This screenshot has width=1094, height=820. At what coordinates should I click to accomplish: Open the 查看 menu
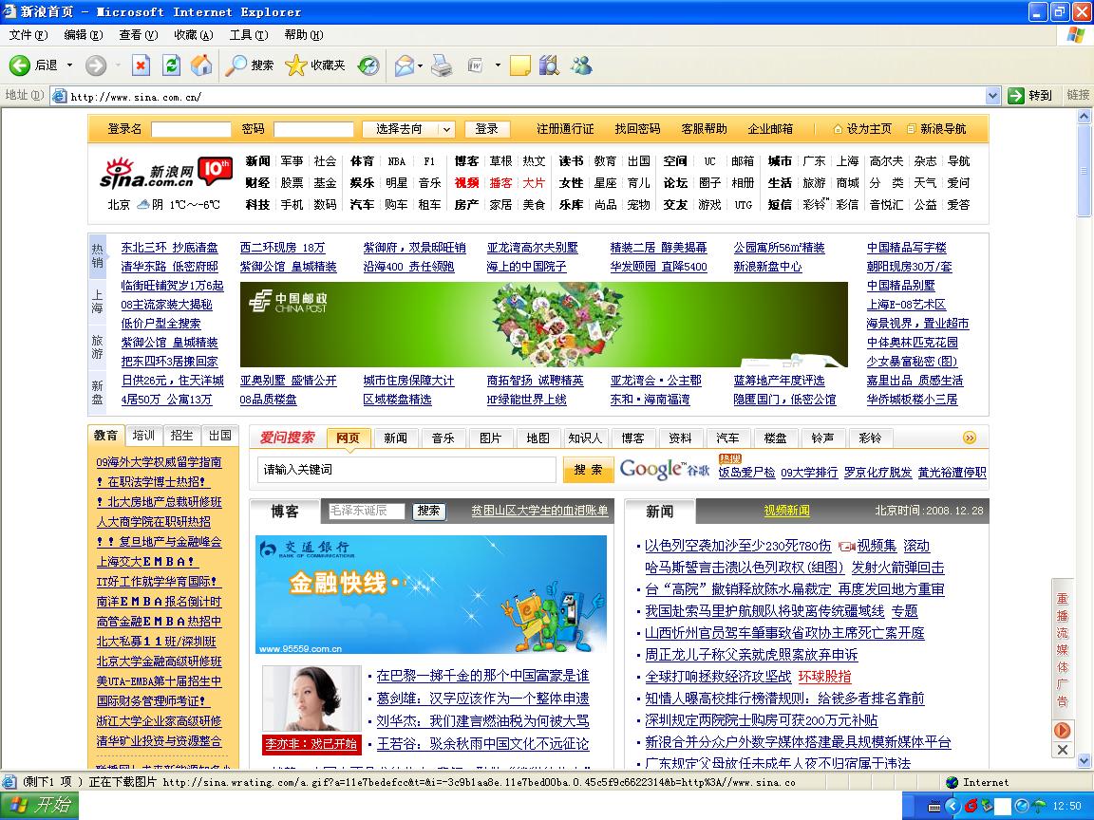coord(138,35)
